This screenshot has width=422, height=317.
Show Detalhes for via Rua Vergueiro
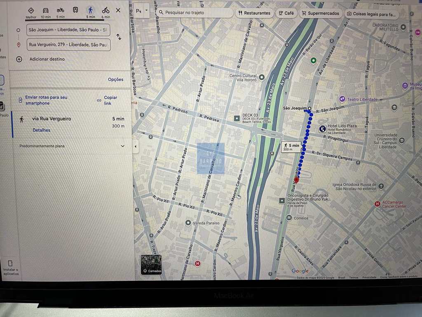click(x=42, y=130)
